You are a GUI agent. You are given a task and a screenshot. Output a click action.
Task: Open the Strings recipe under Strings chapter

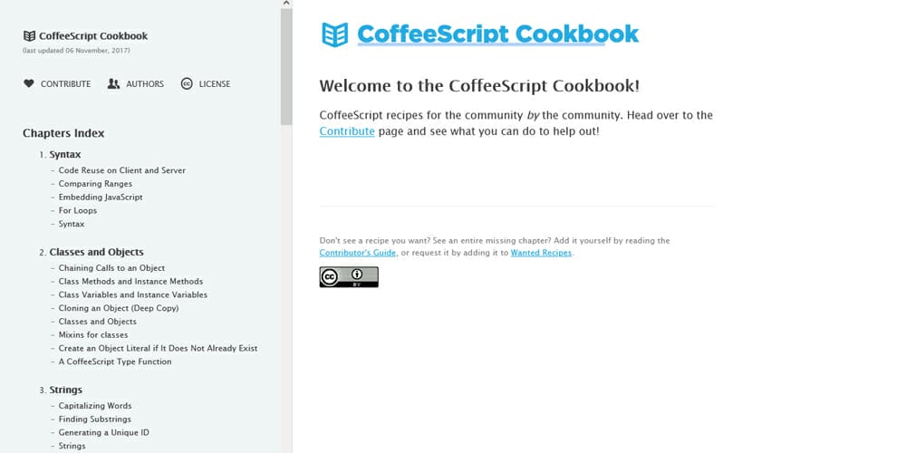point(72,446)
